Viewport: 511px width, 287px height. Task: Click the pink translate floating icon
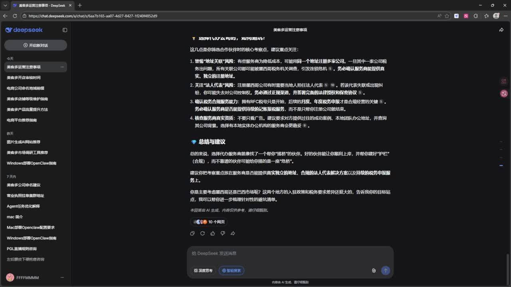click(x=504, y=93)
